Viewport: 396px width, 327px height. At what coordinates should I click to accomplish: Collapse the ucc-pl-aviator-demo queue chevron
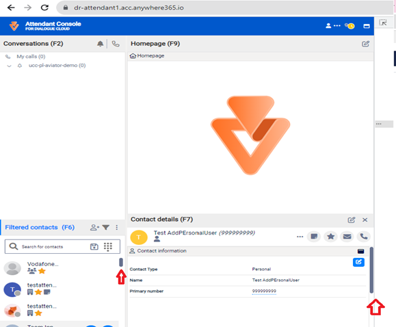tap(9, 66)
